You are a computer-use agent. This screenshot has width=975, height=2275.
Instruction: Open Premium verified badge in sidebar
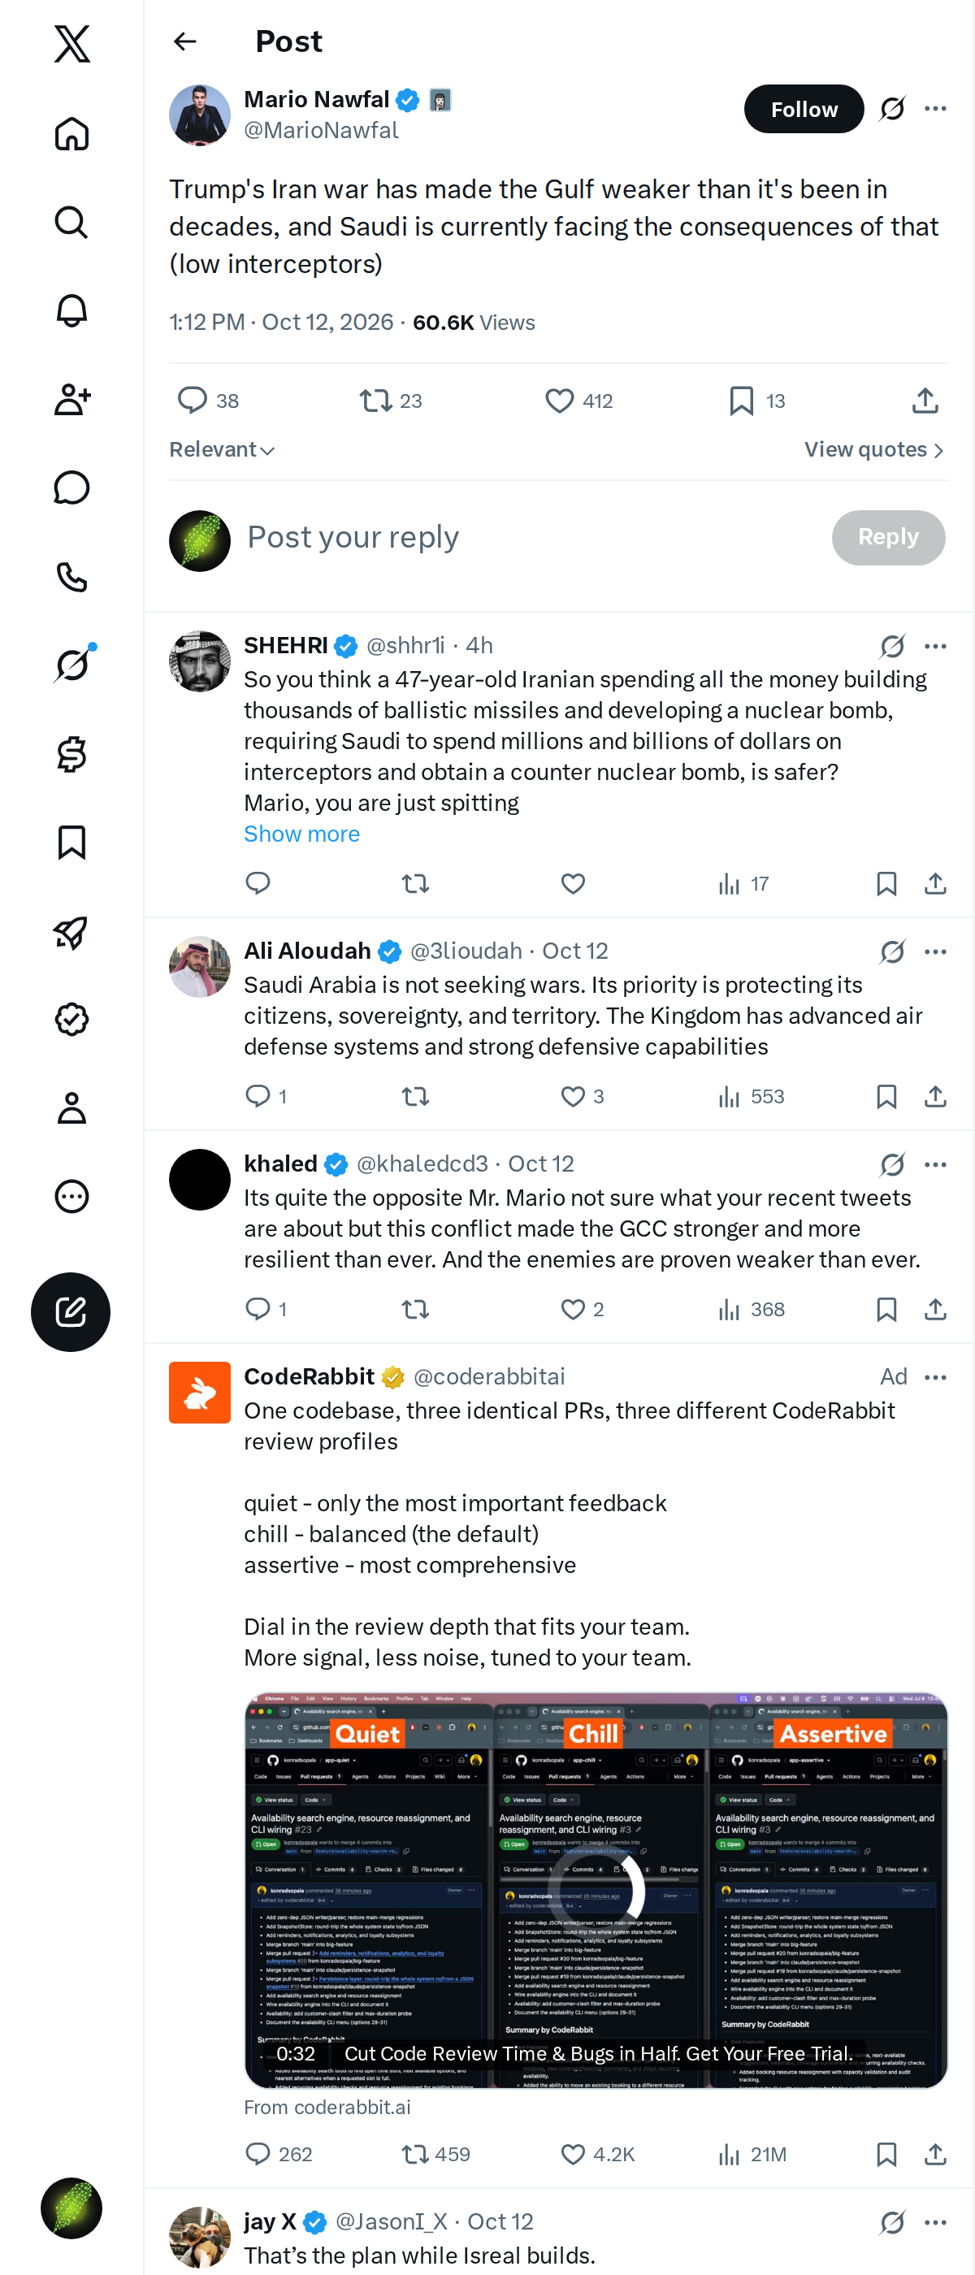[x=71, y=1019]
